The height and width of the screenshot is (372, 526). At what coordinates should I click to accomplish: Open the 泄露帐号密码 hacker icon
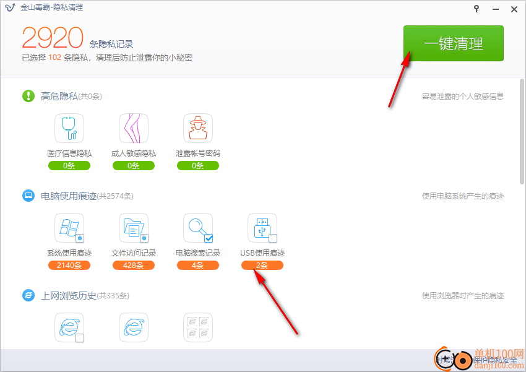pos(198,128)
